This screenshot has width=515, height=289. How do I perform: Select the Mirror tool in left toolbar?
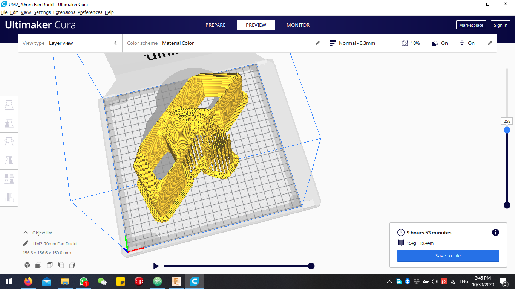[9, 160]
